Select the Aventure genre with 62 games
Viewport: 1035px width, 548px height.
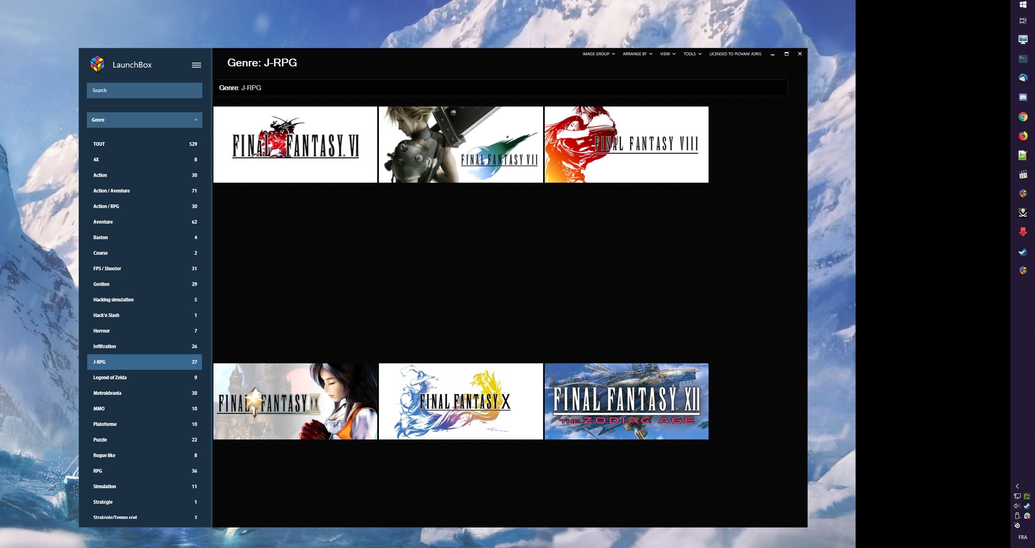pos(144,222)
